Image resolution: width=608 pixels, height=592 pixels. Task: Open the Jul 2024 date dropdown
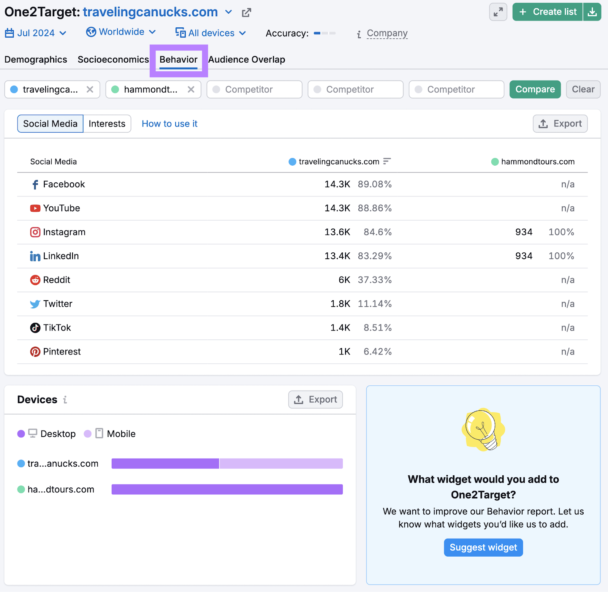36,33
